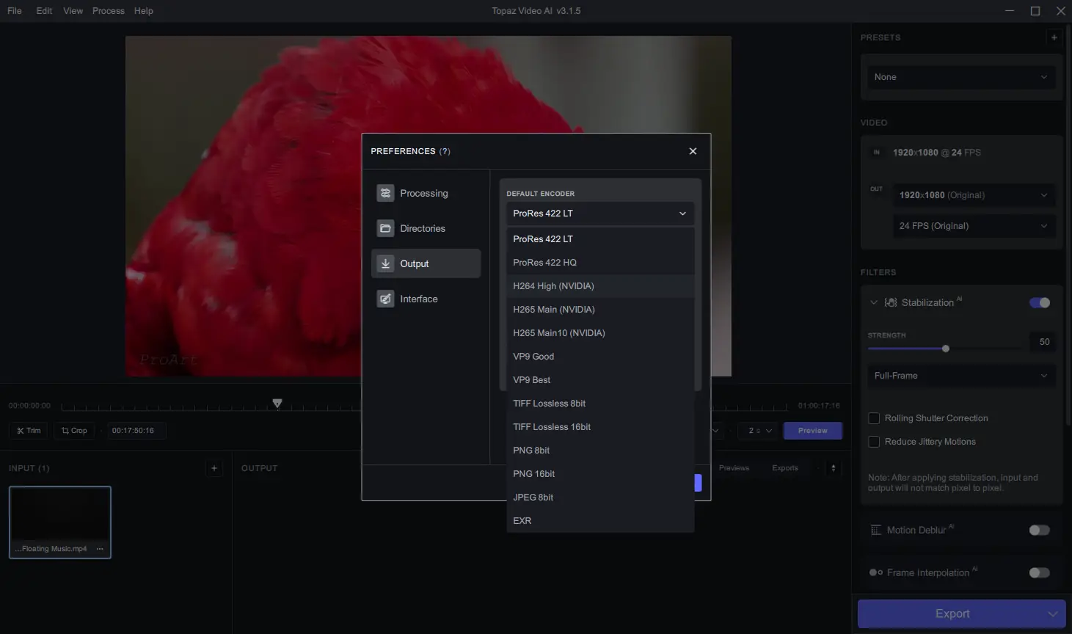Click the Frame Interpolation filter icon
The height and width of the screenshot is (634, 1072).
(x=875, y=572)
